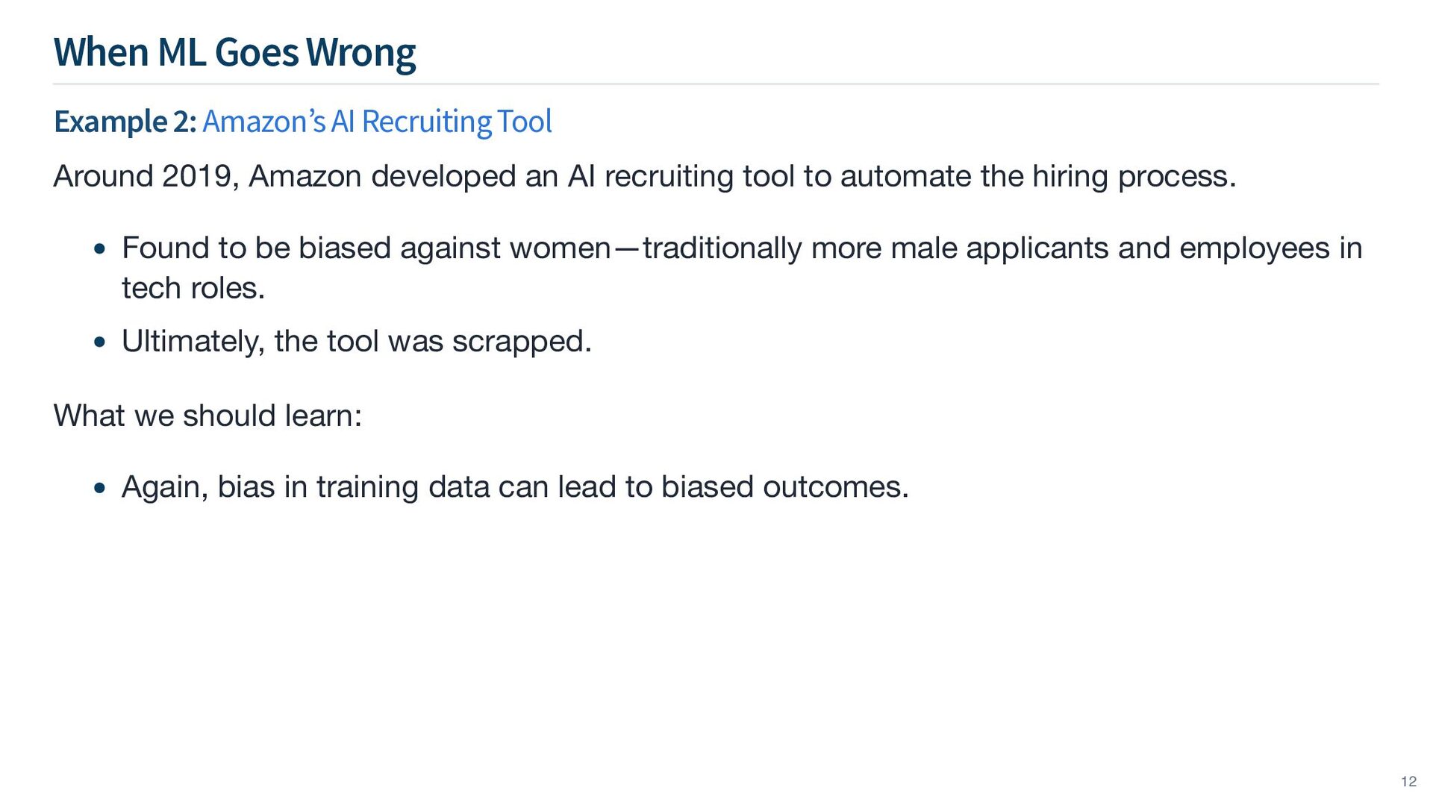
Task: Click the line "What we should learn:"
Action: (207, 416)
